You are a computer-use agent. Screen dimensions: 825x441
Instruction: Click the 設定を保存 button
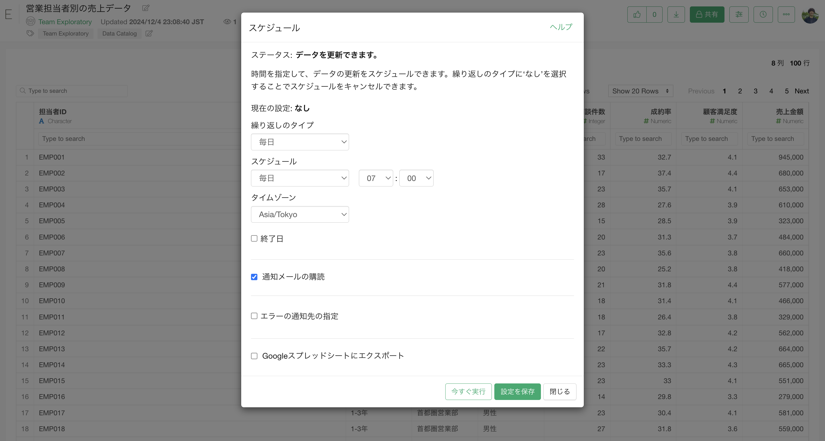[517, 391]
